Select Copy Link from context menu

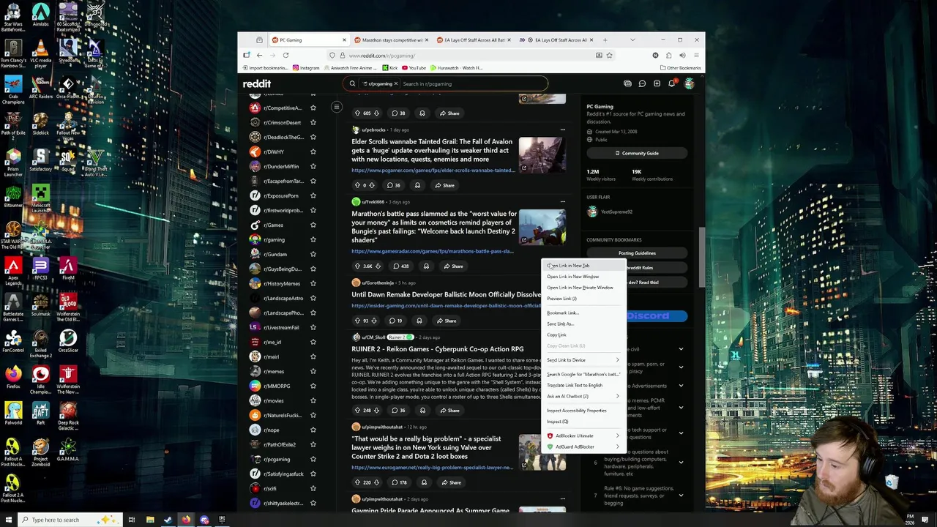click(x=583, y=334)
